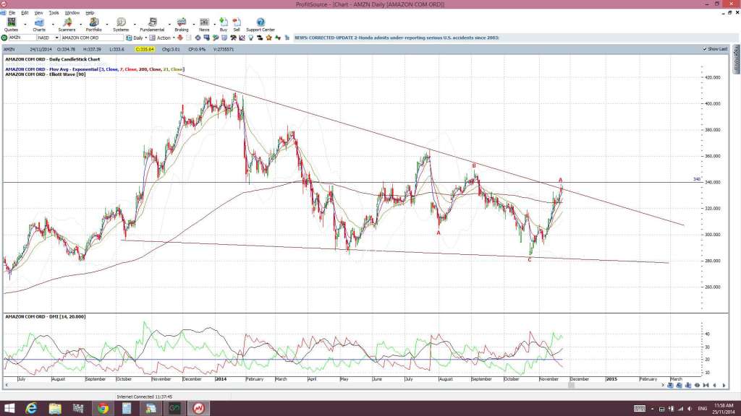
Task: Click the chart horizontal scrollbar thumb
Action: (x=571, y=386)
